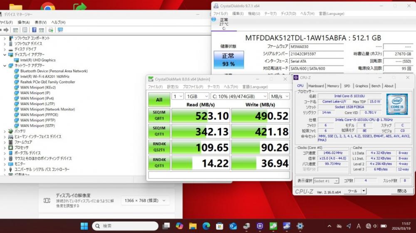This screenshot has height=233, width=416.
Task: Select the Intel(R) UHD Graphics device
Action: tap(38, 60)
